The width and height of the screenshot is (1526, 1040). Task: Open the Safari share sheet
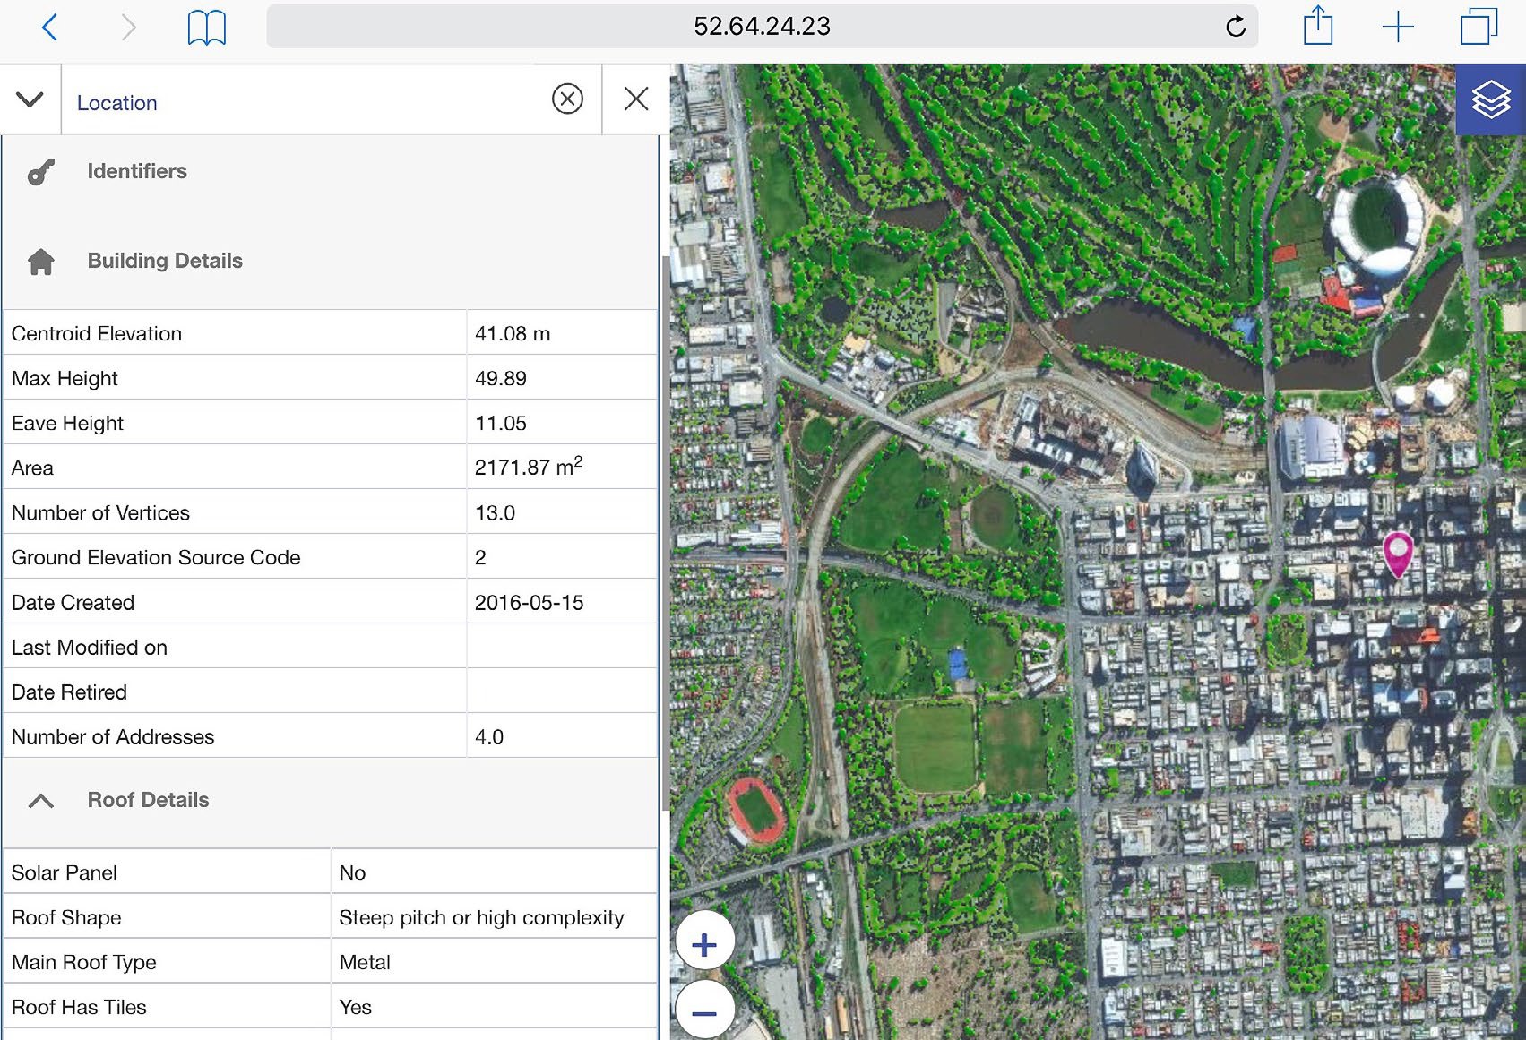click(x=1317, y=27)
